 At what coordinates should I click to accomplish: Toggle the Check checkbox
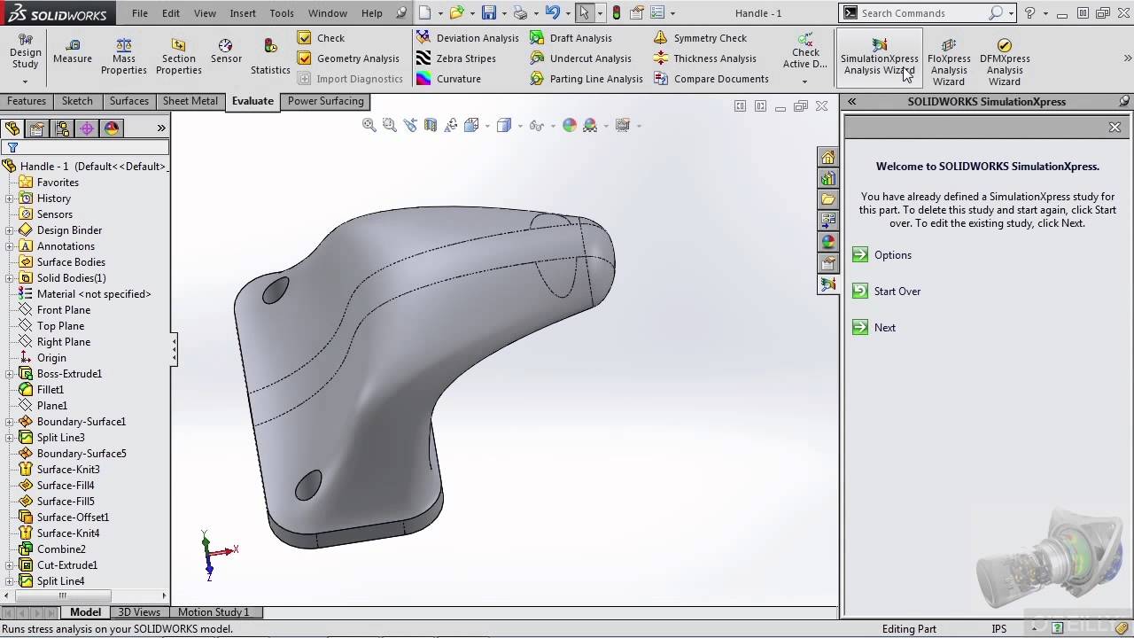[x=305, y=38]
